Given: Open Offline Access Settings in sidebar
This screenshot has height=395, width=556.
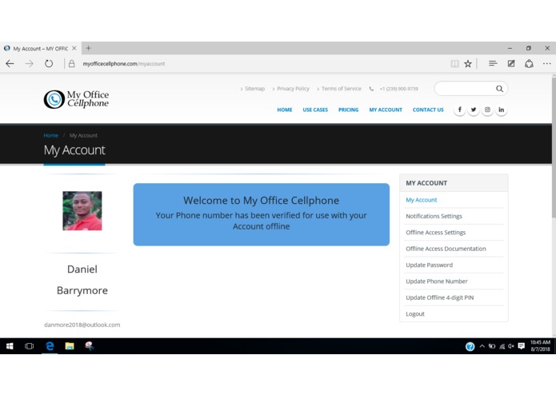Looking at the screenshot, I should (435, 233).
